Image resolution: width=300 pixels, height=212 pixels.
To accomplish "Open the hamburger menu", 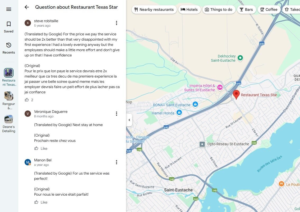I will click(9, 9).
